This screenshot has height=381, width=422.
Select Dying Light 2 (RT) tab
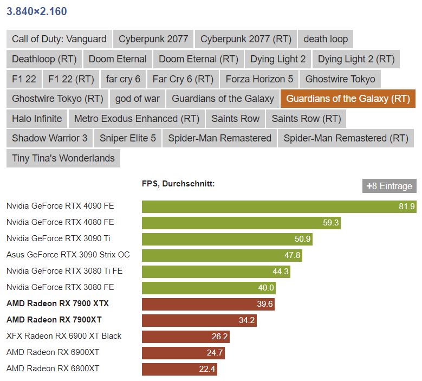tap(356, 59)
